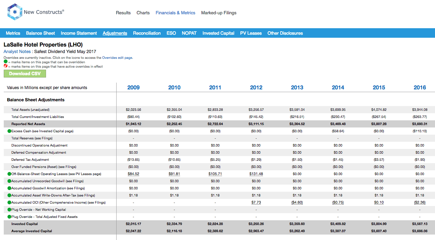Click green override icon beside Excess Cash
435x240 pixels.
click(x=9, y=131)
